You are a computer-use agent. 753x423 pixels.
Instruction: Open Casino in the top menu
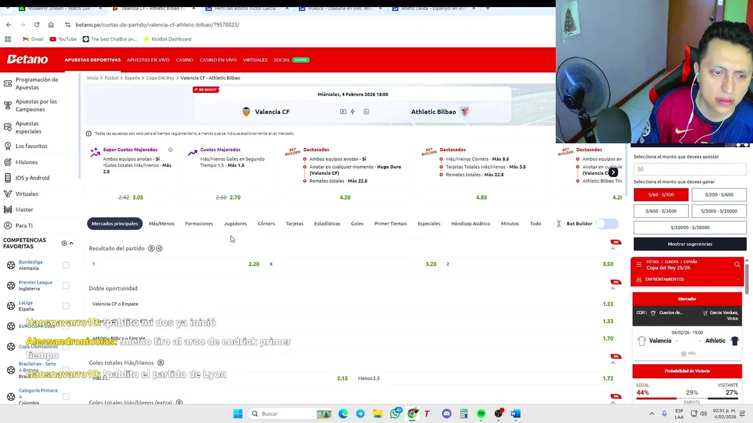[184, 60]
